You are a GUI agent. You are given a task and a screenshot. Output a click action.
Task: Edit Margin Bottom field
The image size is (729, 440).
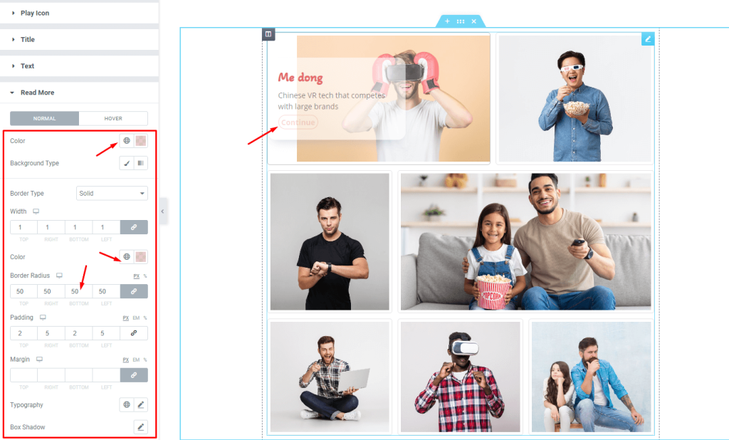point(78,375)
